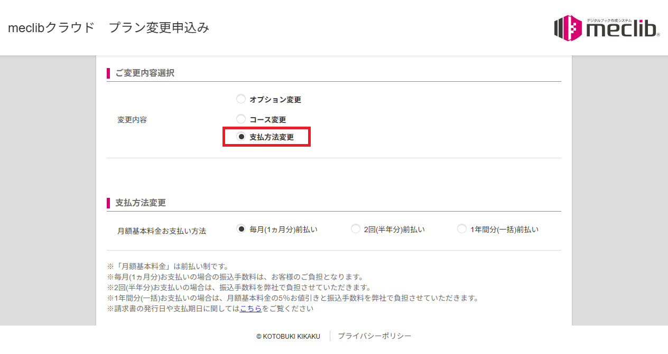Select the オプション変更 radio button

point(241,98)
